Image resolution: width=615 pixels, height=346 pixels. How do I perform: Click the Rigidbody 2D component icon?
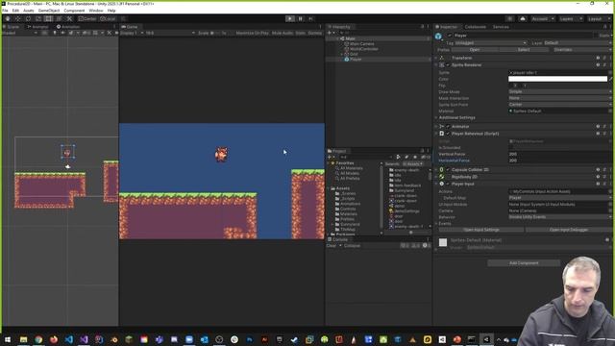point(442,177)
